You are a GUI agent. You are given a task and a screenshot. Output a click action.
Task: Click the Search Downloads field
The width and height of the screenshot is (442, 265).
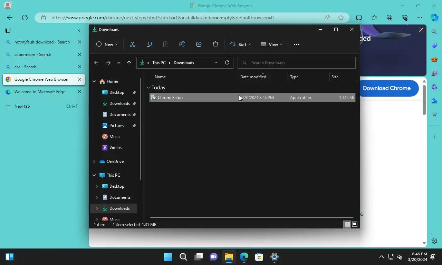pos(297,63)
